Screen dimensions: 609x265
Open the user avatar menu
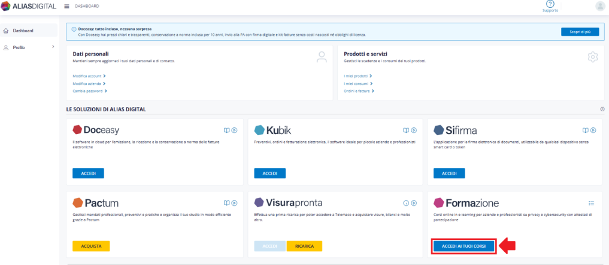point(600,6)
